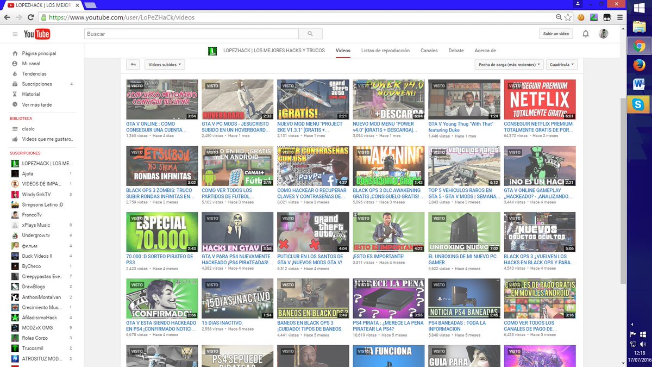652x367 pixels.
Task: Click the YouTube logo
Action: [37, 34]
